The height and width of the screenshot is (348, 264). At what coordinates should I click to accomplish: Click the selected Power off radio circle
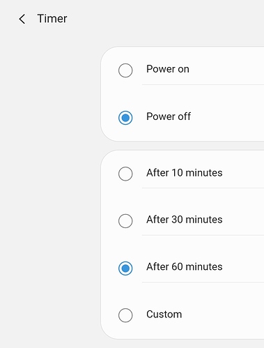pyautogui.click(x=125, y=118)
